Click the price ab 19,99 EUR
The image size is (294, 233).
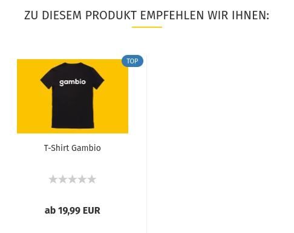click(x=73, y=211)
